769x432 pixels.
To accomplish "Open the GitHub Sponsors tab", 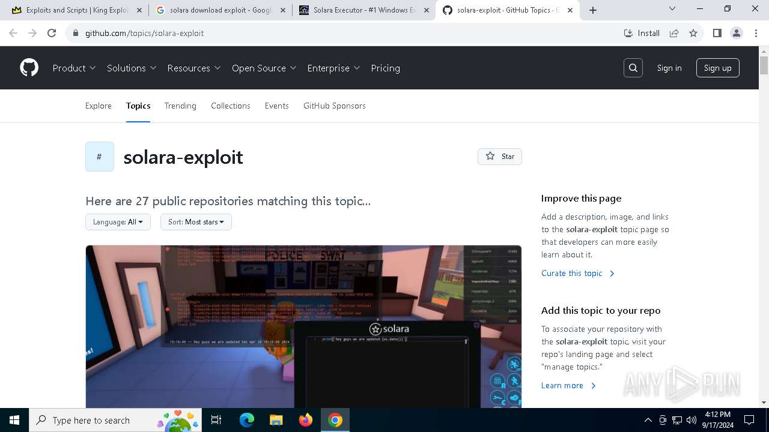I will coord(335,106).
